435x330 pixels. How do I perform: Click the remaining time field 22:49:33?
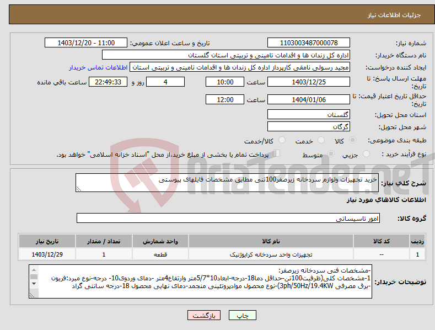(108, 82)
